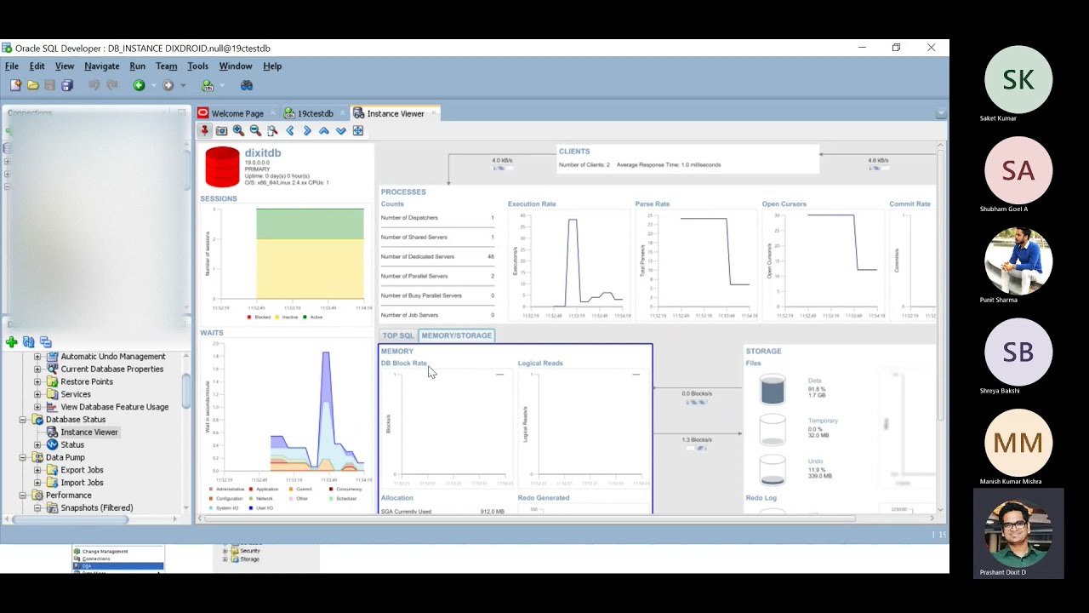Expand Restore Points node
Image resolution: width=1089 pixels, height=613 pixels.
point(37,382)
